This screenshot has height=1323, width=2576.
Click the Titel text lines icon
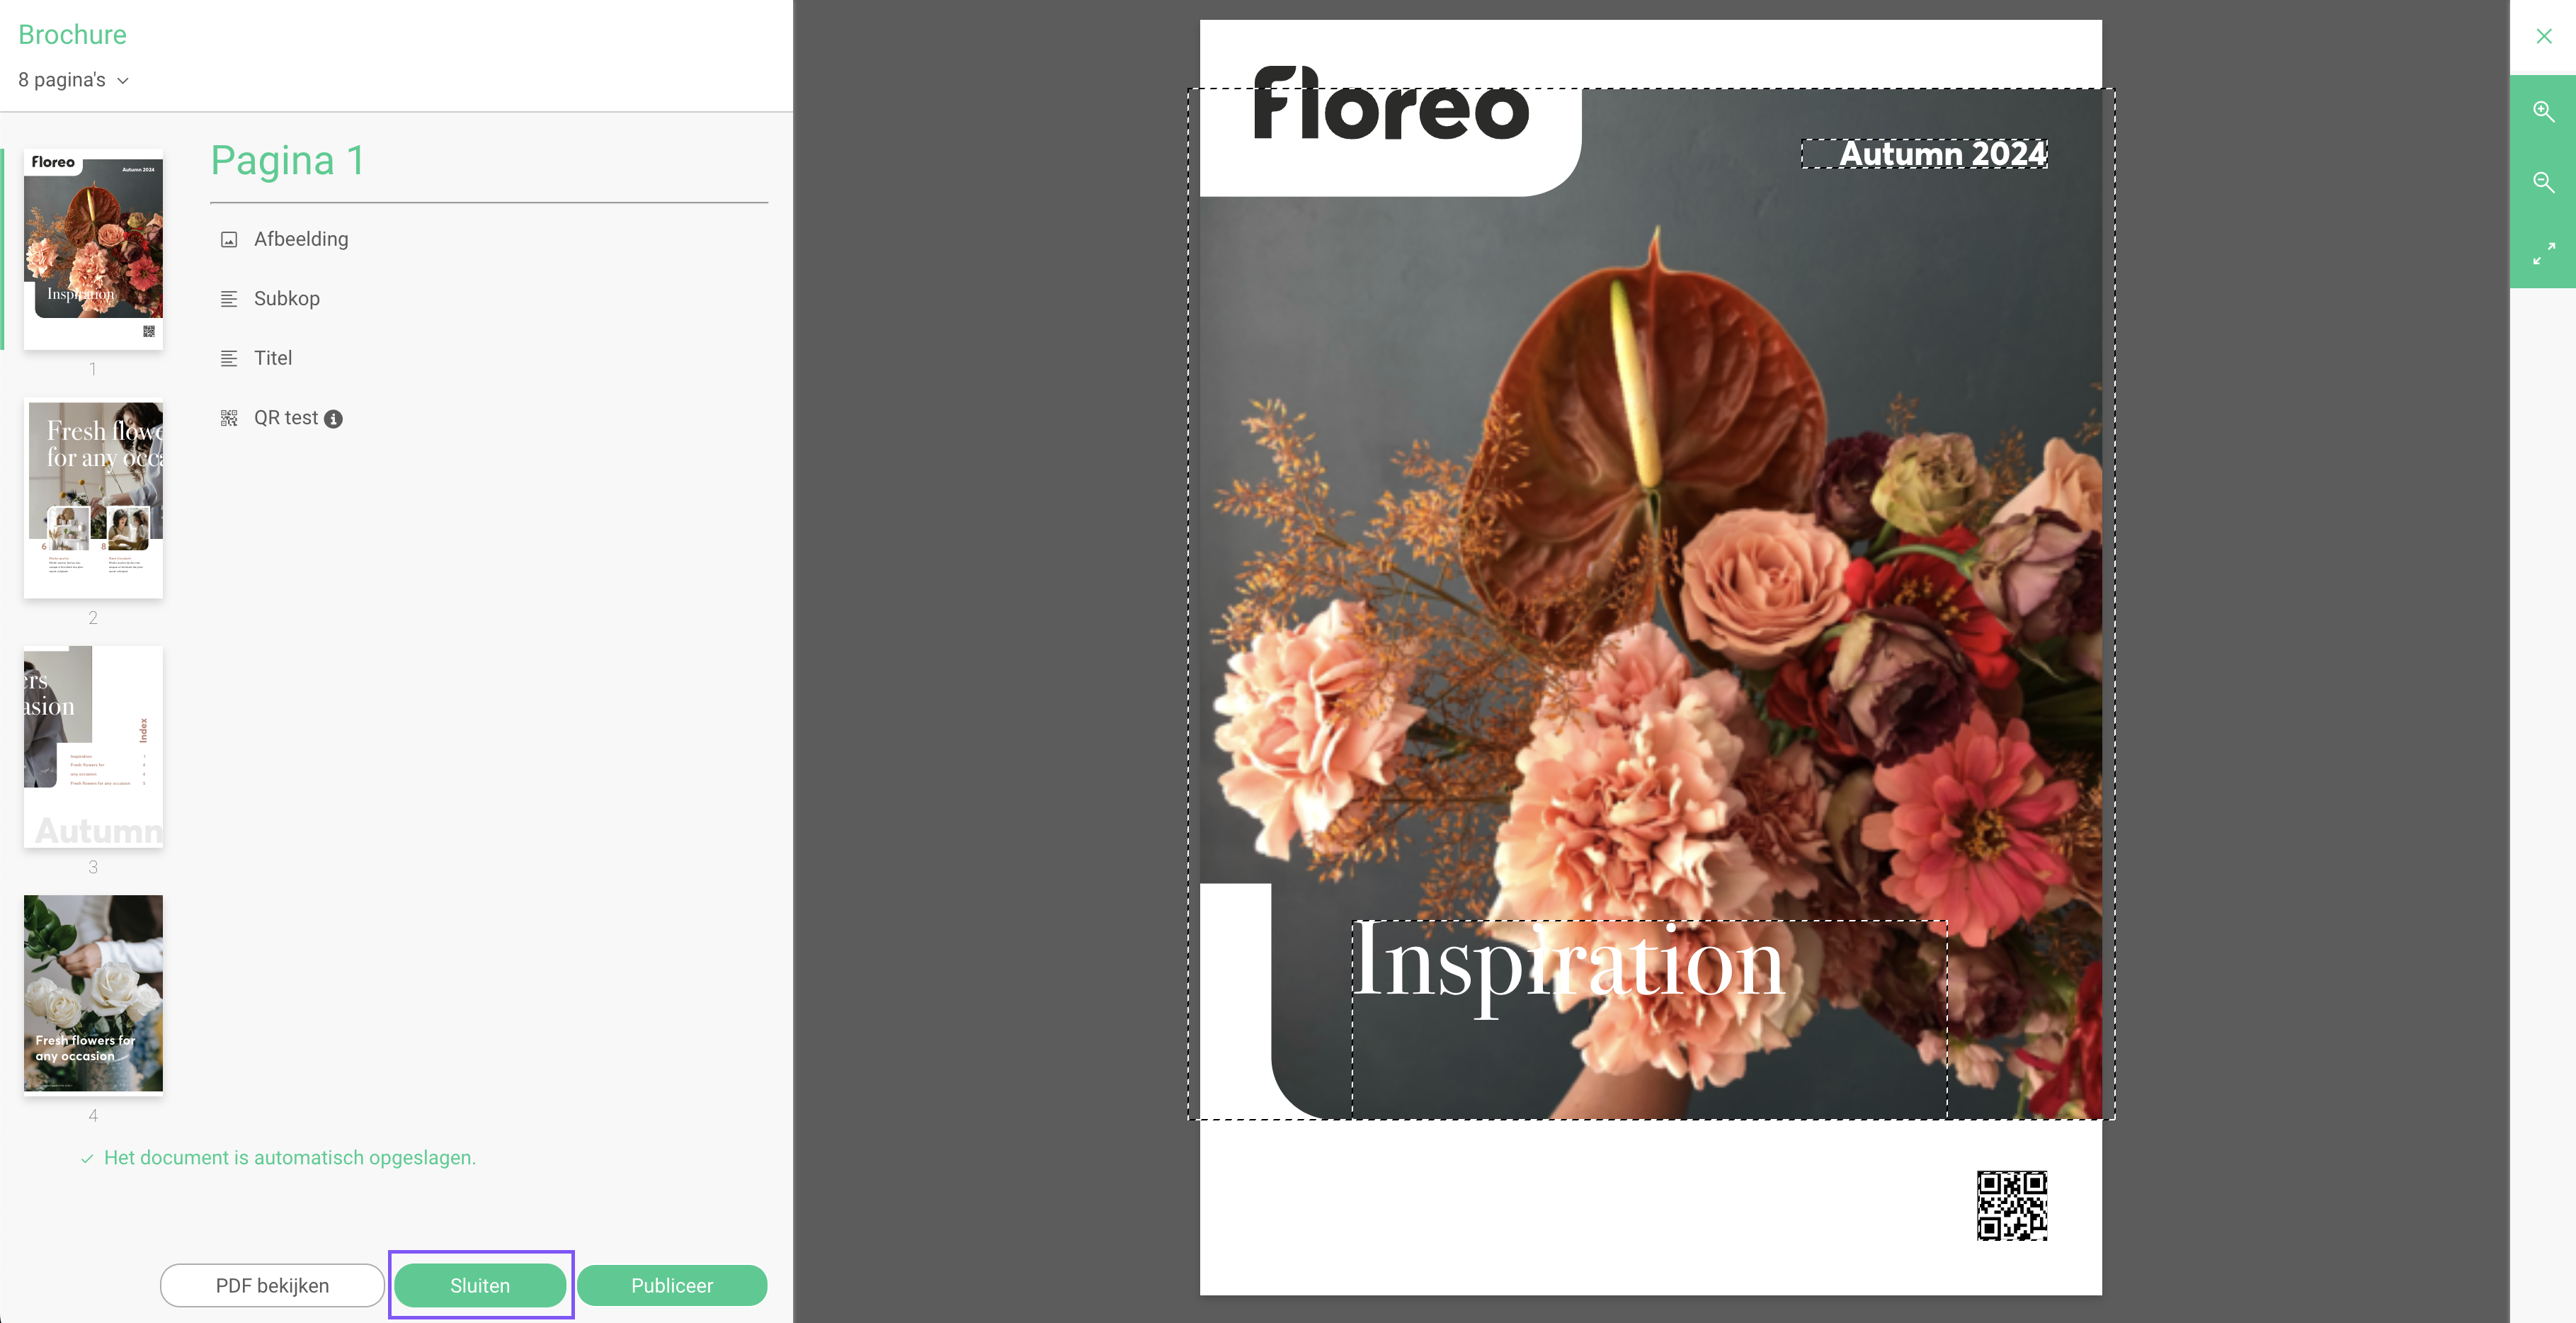point(229,358)
